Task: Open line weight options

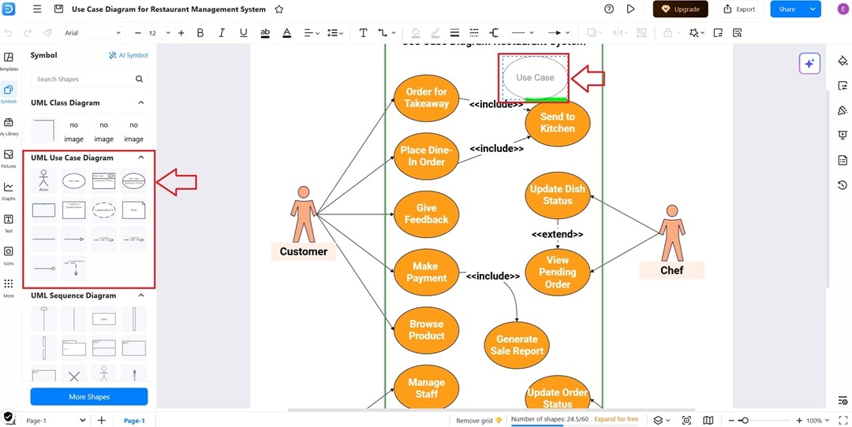Action: click(455, 33)
